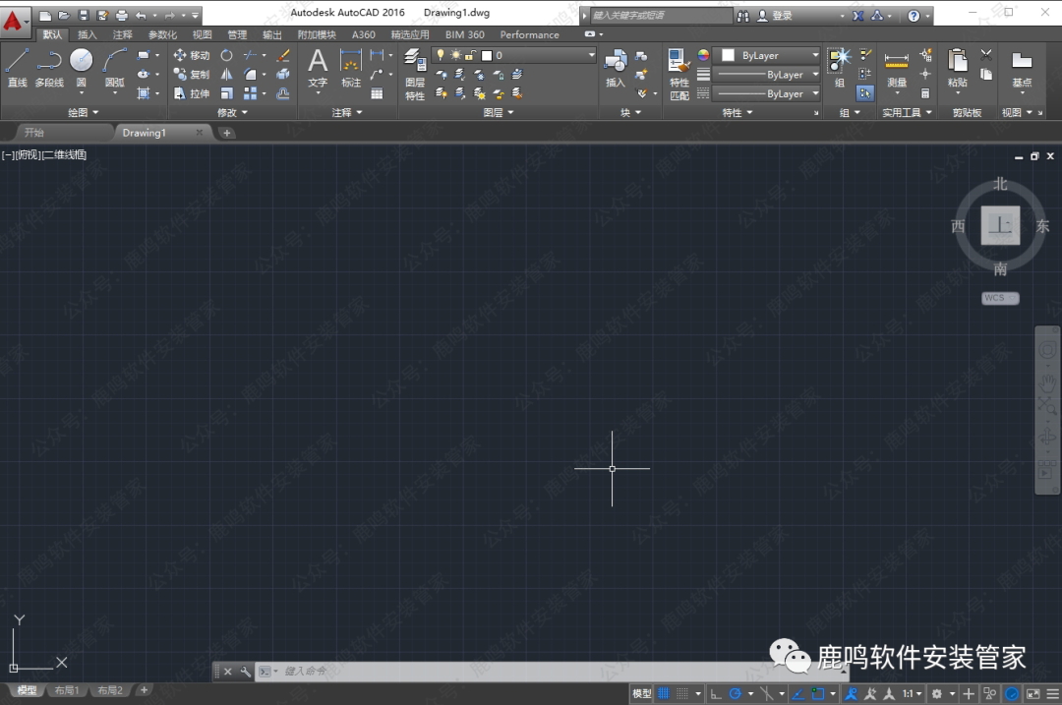The height and width of the screenshot is (705, 1062).
Task: Select the 测量 (Measure) utility tool
Action: 896,69
